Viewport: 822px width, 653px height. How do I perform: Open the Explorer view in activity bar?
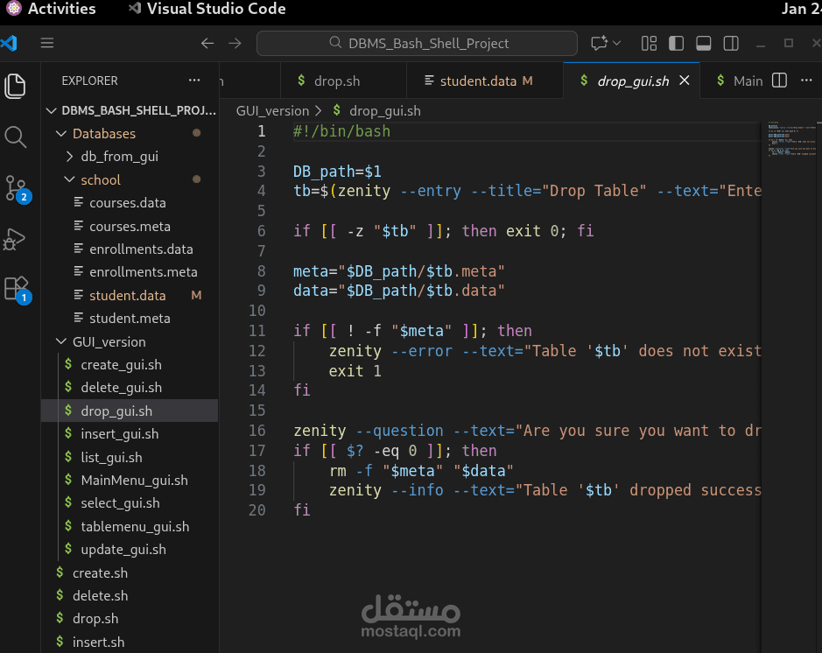click(16, 86)
